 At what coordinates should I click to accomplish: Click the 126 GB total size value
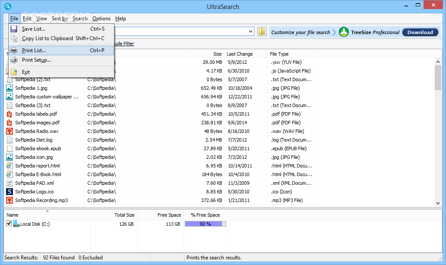click(127, 224)
